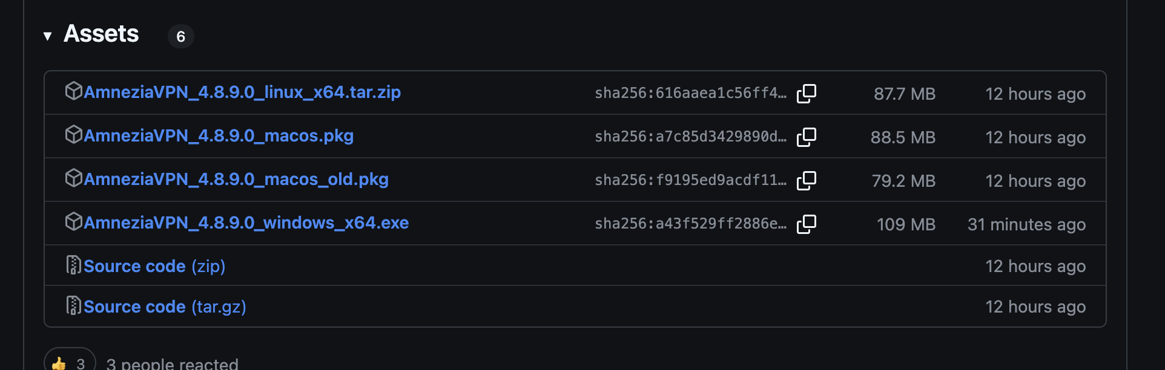Image resolution: width=1165 pixels, height=370 pixels.
Task: Click package icon beside windows_x64.exe
Action: tap(73, 222)
